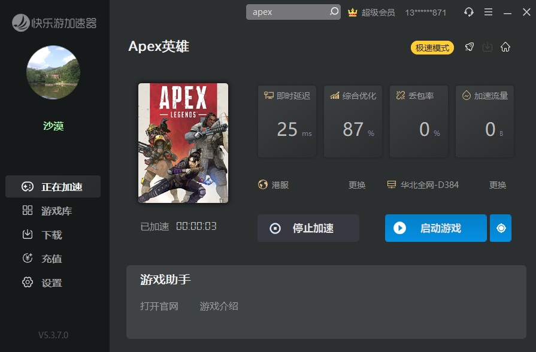Open customer service headset icon
The height and width of the screenshot is (352, 536).
click(469, 13)
